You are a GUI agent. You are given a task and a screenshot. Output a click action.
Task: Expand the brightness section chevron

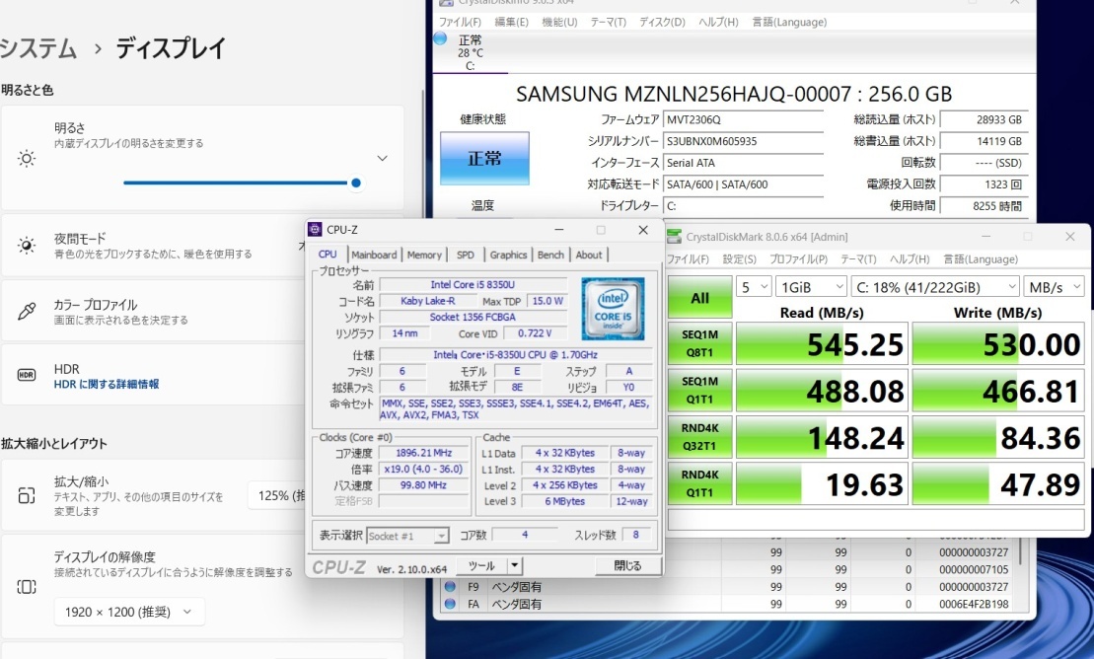tap(383, 159)
